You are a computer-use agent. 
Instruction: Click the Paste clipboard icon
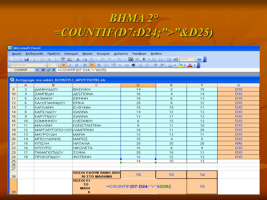click(x=92, y=59)
